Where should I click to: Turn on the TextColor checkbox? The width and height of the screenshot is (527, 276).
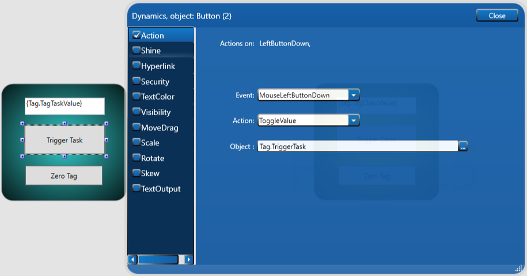(x=137, y=96)
